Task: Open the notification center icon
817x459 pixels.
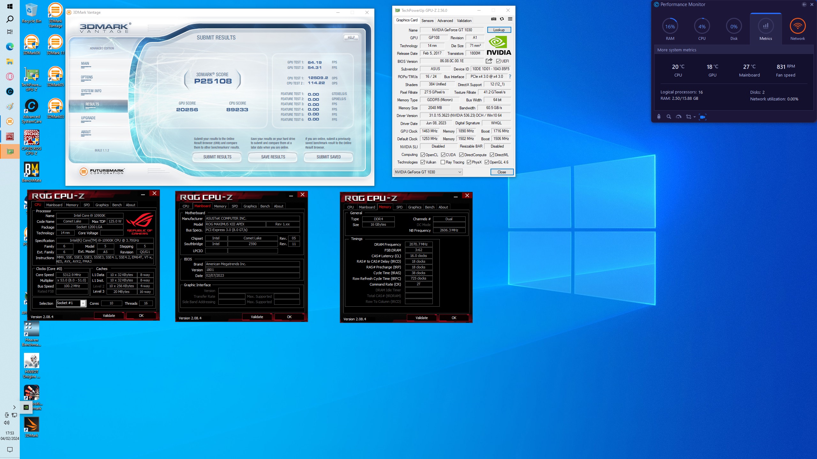Action: 10,450
